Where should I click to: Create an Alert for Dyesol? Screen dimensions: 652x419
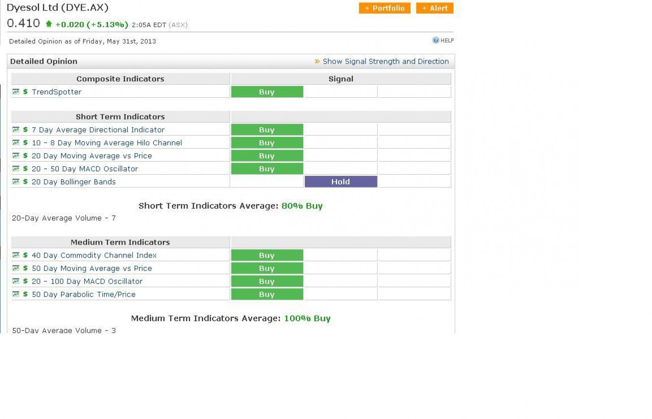click(435, 8)
